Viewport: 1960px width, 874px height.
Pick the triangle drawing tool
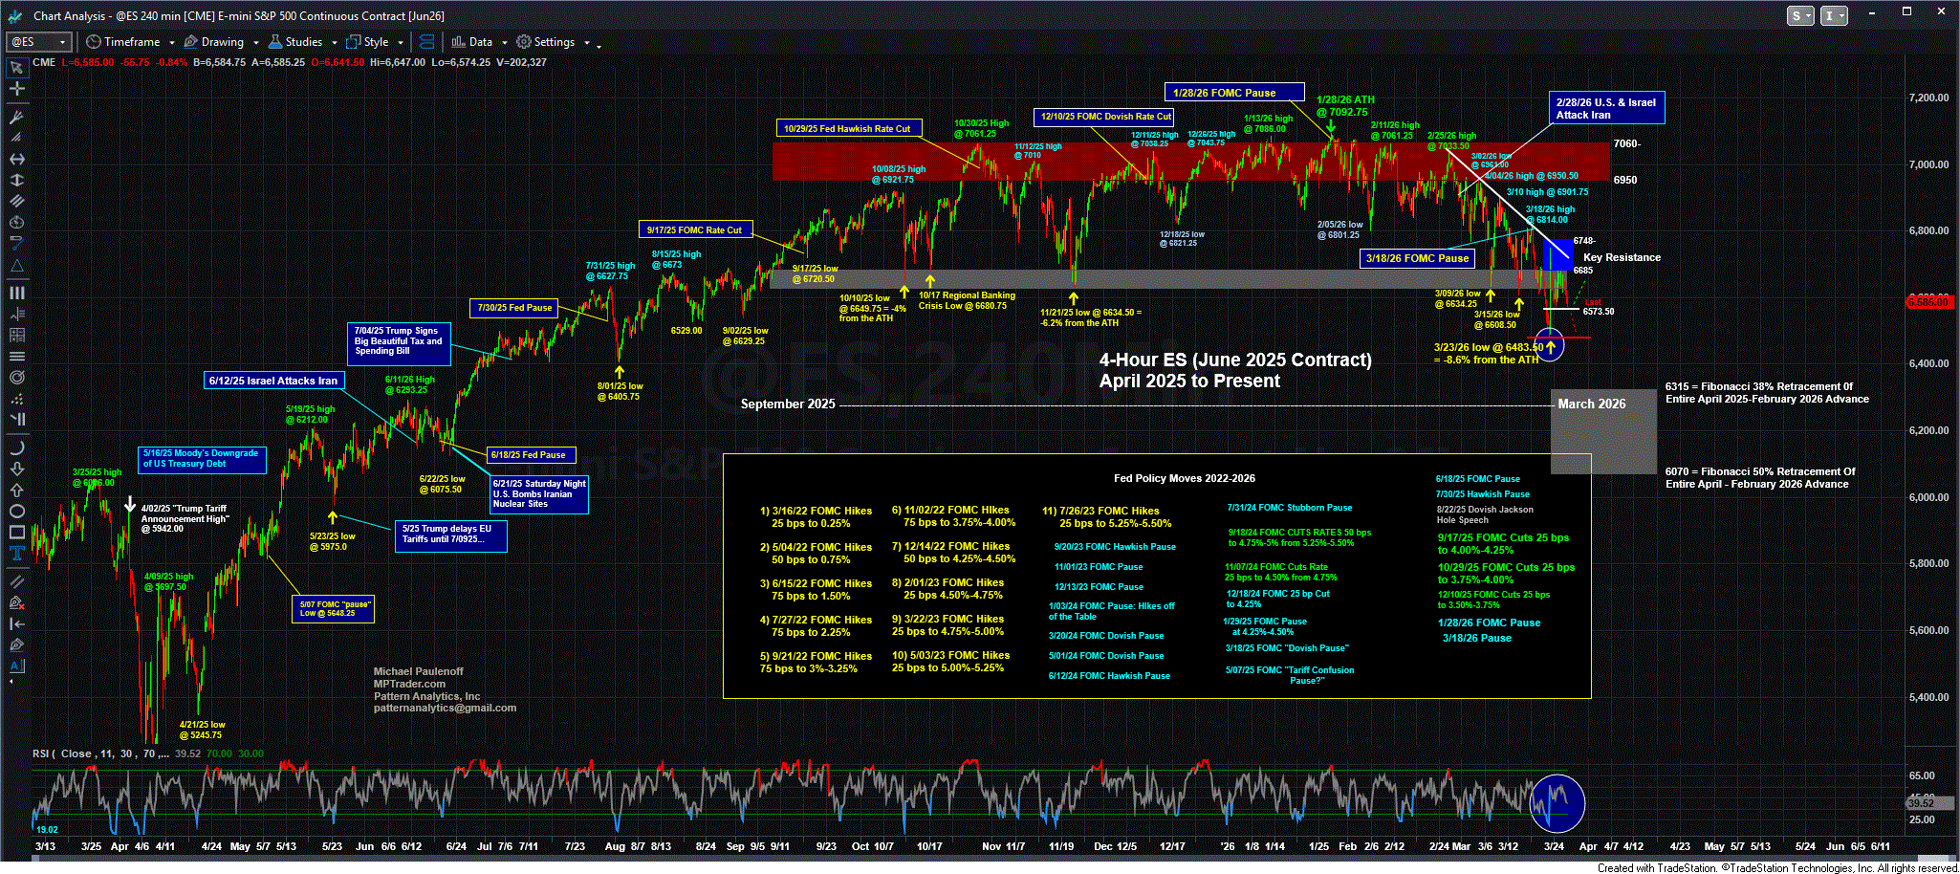(x=16, y=265)
